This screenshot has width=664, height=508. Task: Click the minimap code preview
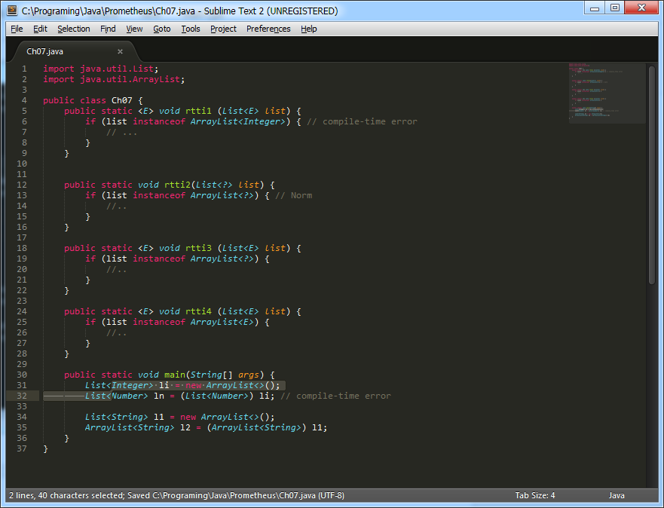tap(607, 92)
